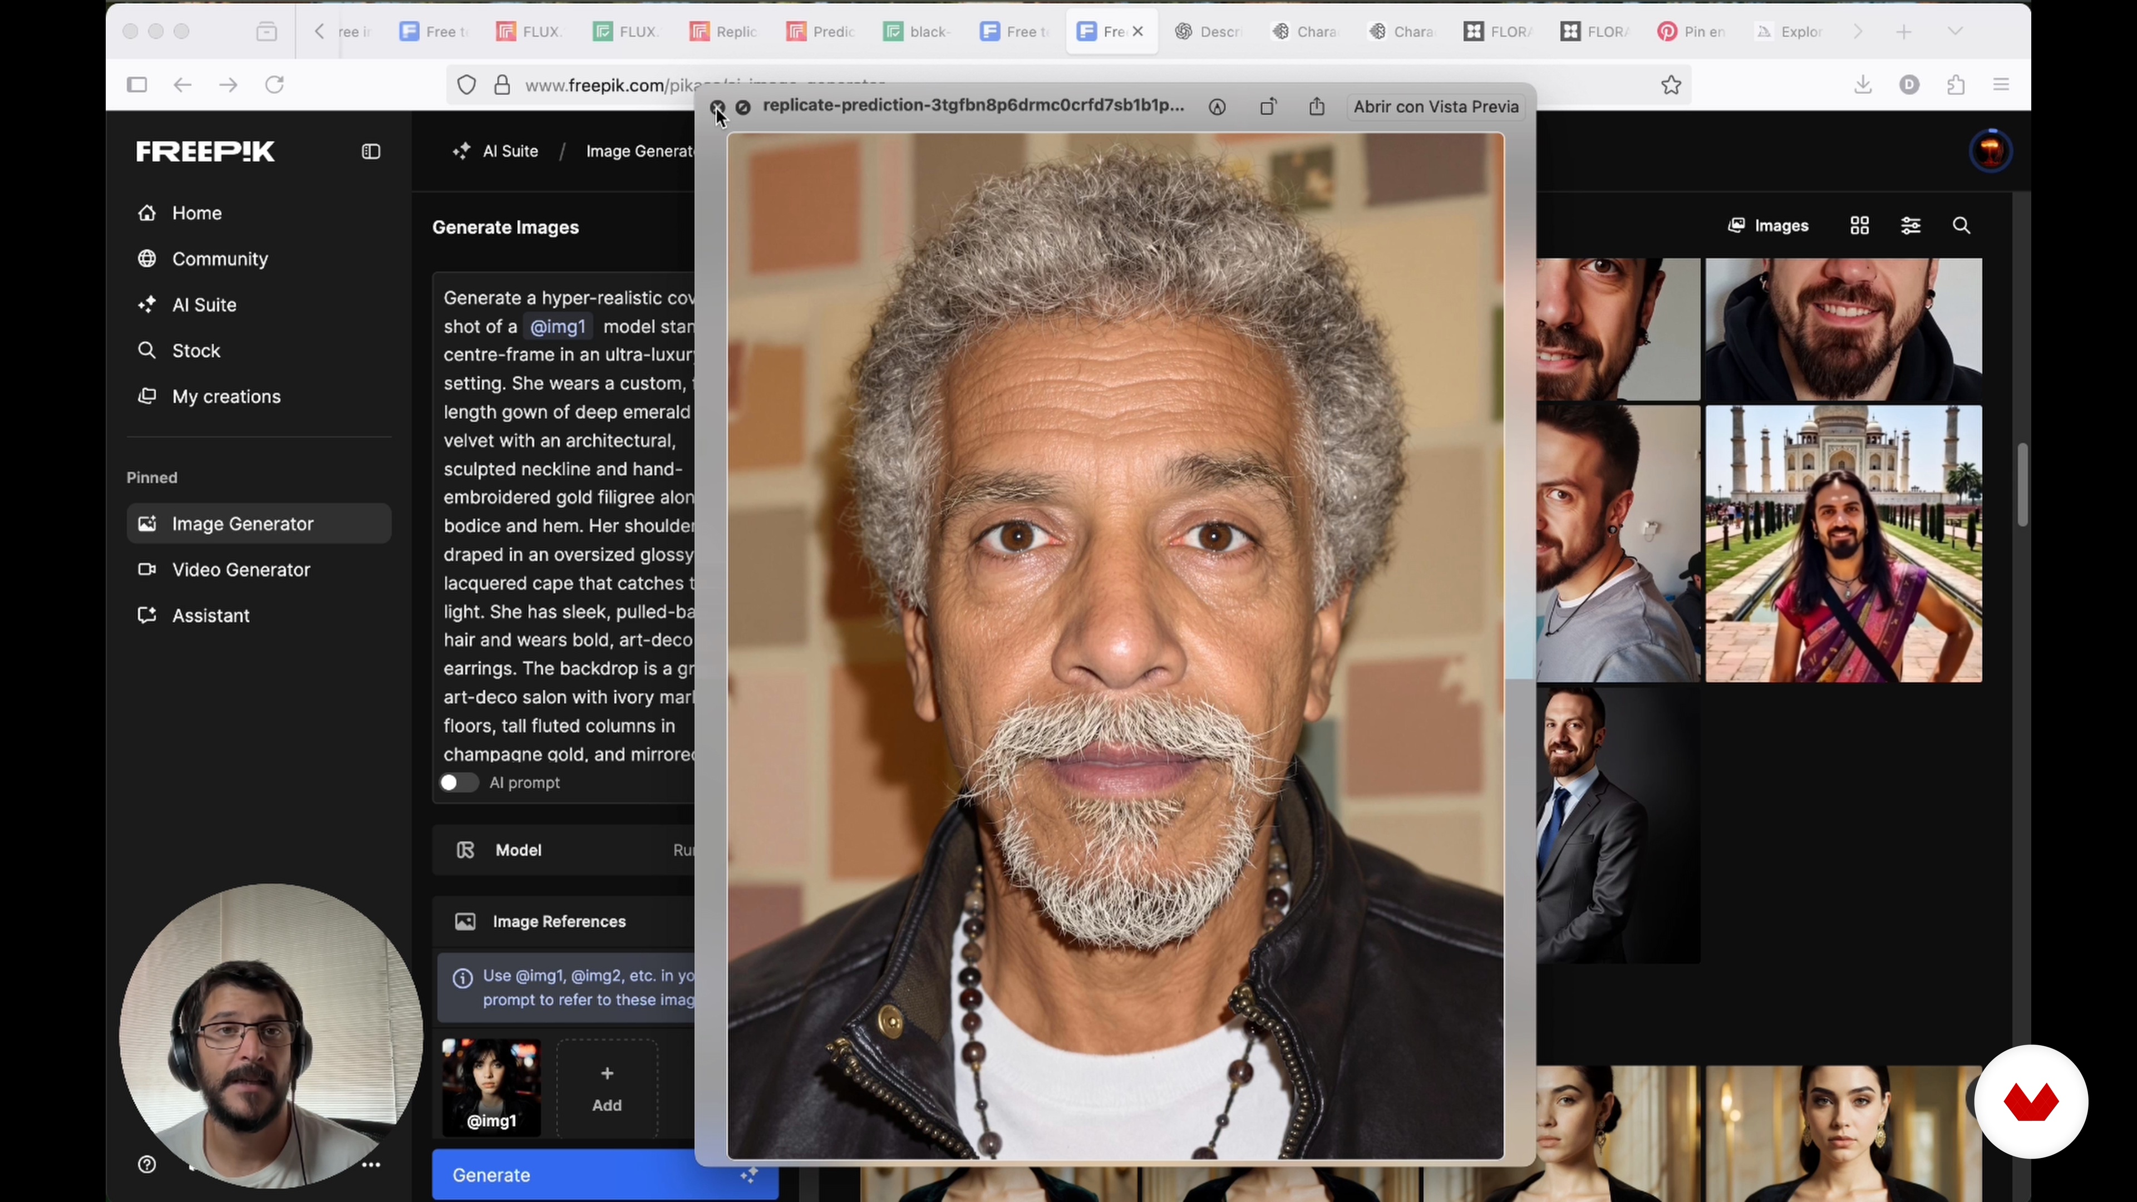Collapse the Freepik sidebar panel icon
2137x1202 pixels.
pyautogui.click(x=371, y=151)
